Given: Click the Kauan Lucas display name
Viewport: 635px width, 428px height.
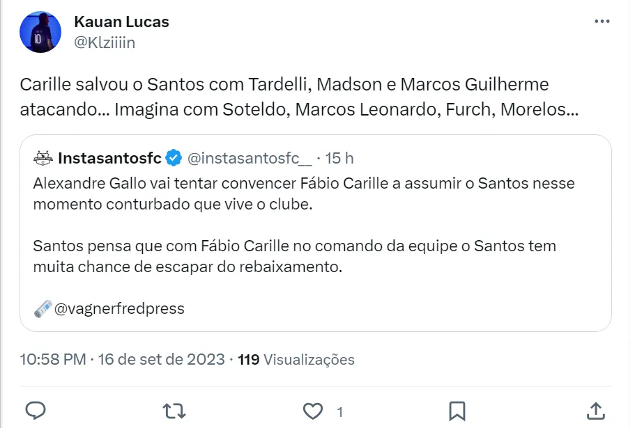Looking at the screenshot, I should click(x=121, y=22).
